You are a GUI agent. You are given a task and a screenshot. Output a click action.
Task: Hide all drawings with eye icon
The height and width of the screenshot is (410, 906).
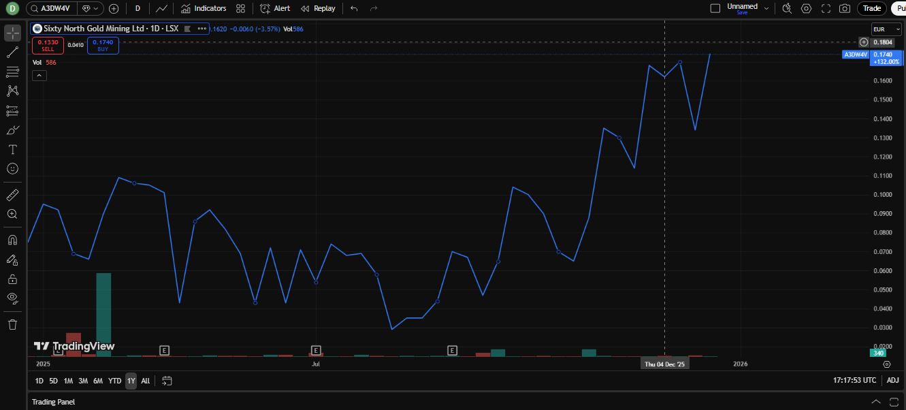pos(12,298)
